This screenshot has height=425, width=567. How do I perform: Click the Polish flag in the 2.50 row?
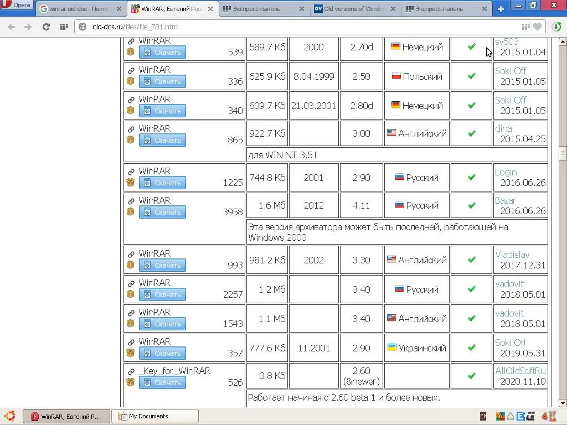(x=396, y=76)
